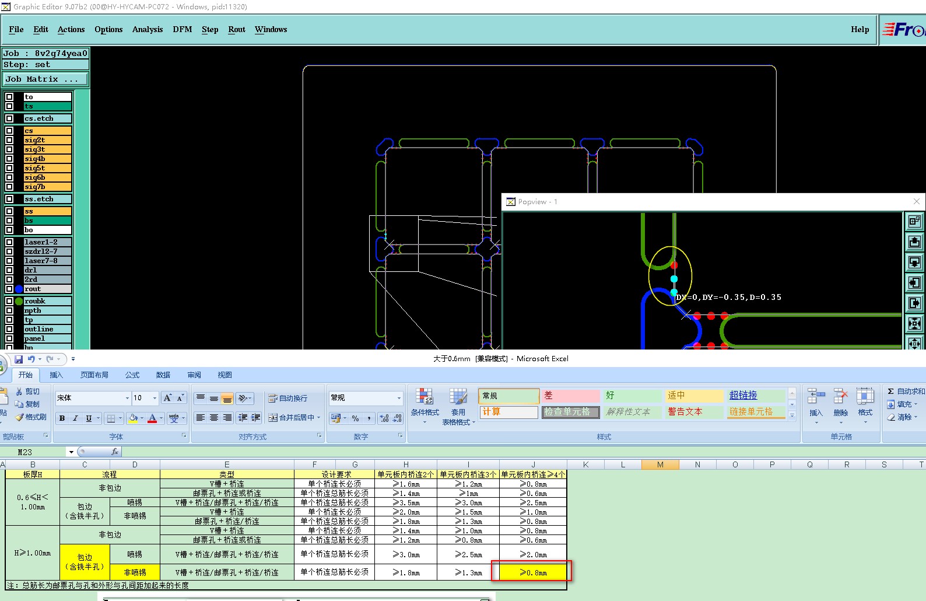Toggle the checkbox for layer cs.etch
This screenshot has height=601, width=926.
[x=9, y=118]
